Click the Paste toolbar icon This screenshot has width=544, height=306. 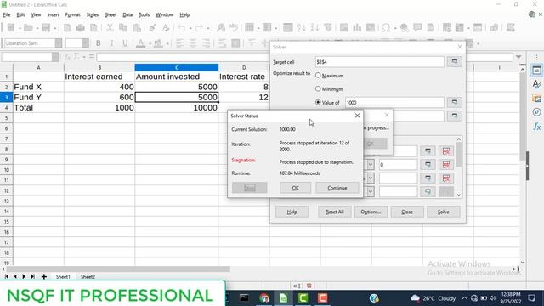coord(137,28)
